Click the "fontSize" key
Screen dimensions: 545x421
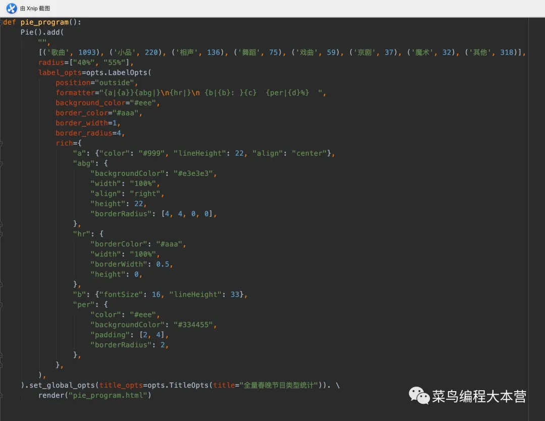point(121,295)
